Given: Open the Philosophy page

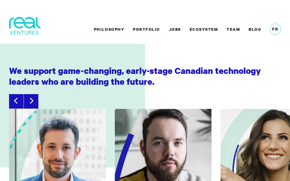Looking at the screenshot, I should [x=109, y=30].
